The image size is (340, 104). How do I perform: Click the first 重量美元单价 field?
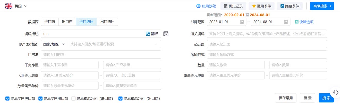tap(236, 75)
